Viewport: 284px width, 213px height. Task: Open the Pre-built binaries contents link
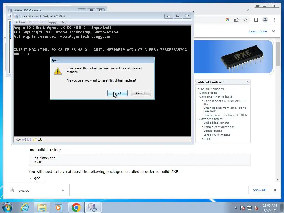click(x=211, y=89)
